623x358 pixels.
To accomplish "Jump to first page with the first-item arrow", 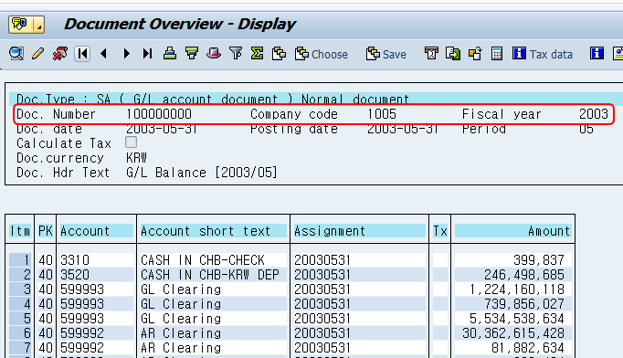I will tap(82, 54).
